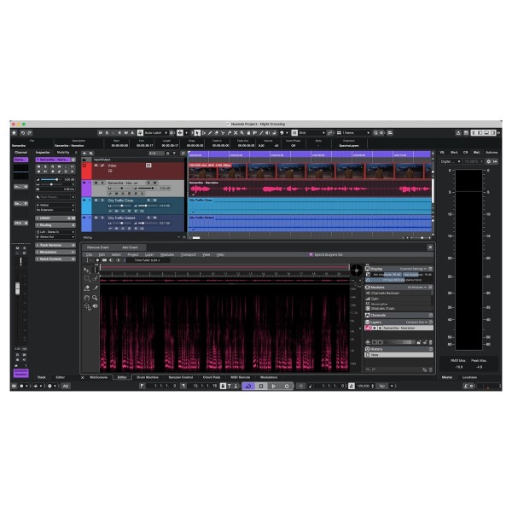Solo the City Traffic Close track
The width and height of the screenshot is (512, 512).
click(102, 201)
